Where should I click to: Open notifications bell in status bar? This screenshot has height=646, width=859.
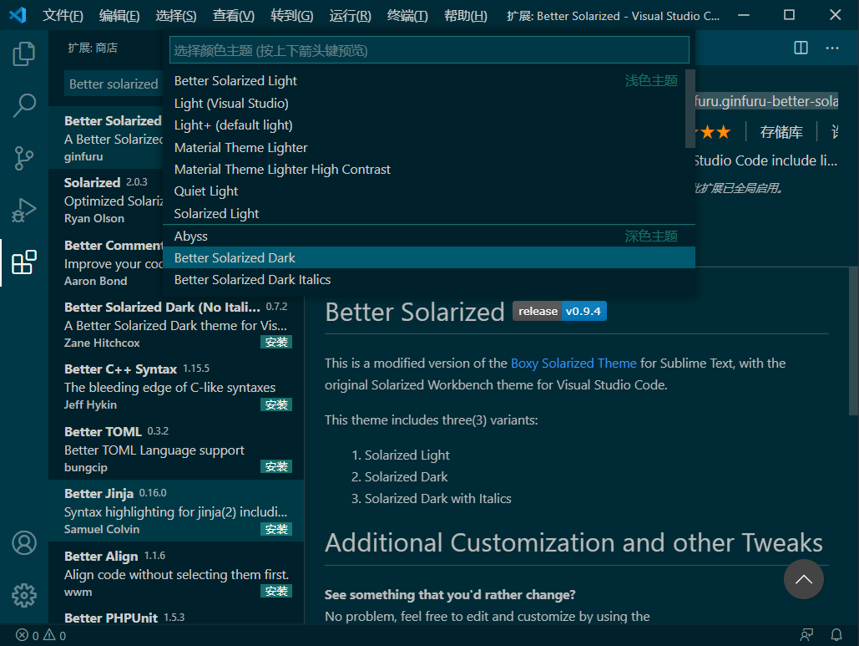[x=836, y=635]
